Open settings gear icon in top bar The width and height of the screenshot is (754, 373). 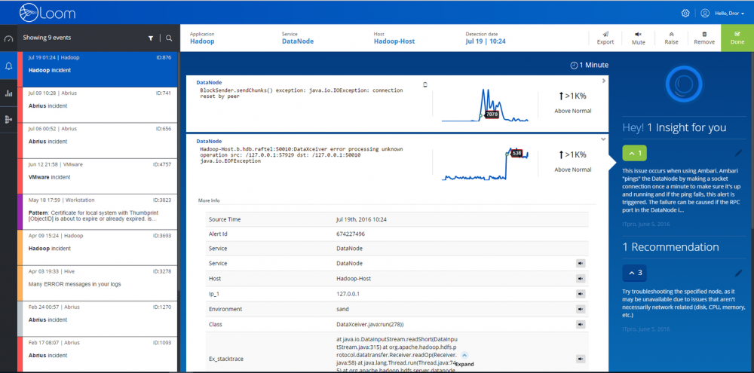pos(685,13)
